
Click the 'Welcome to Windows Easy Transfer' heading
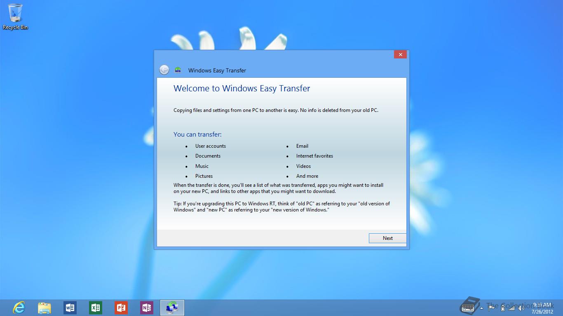click(242, 88)
